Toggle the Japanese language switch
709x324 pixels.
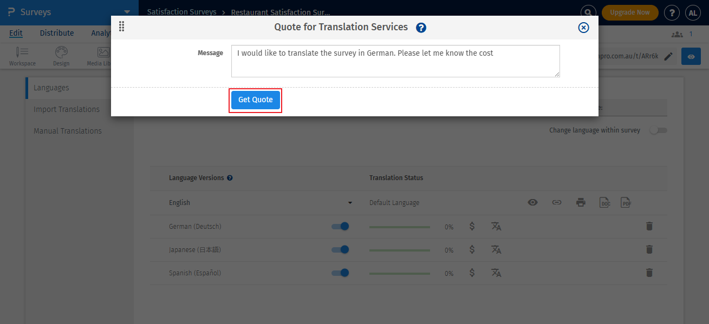coord(340,249)
